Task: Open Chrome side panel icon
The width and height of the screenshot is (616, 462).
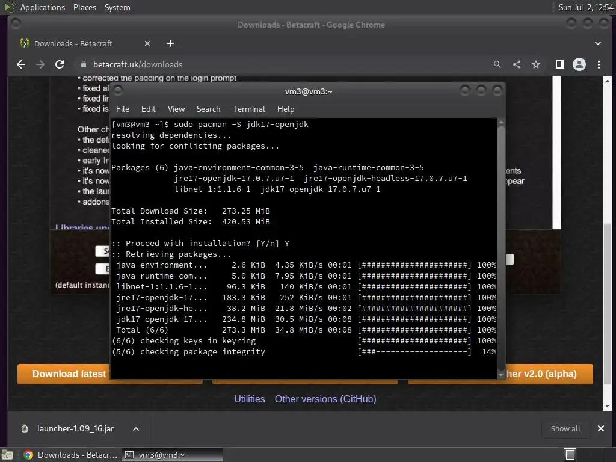Action: [560, 64]
